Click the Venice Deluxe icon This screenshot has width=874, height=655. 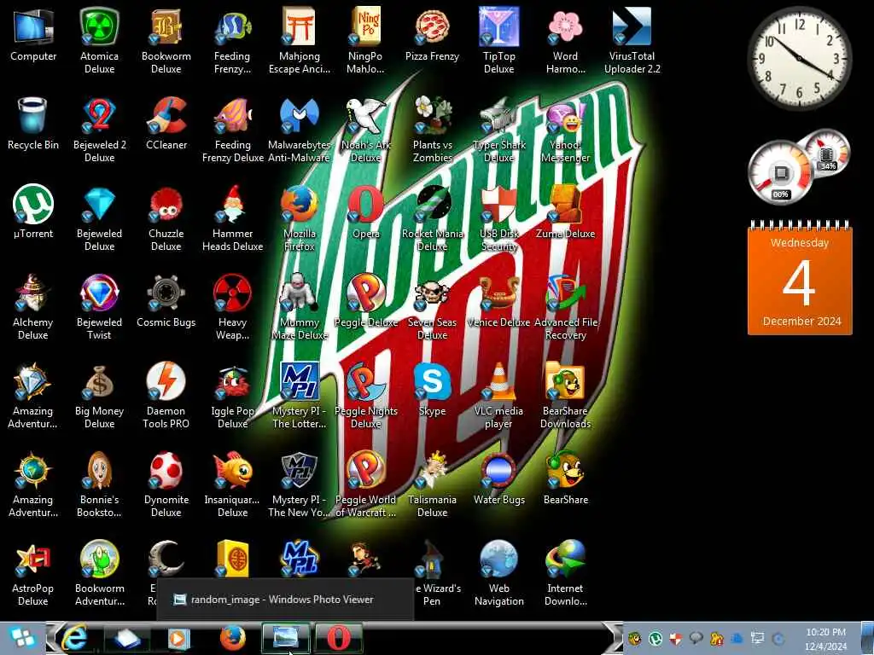498,301
